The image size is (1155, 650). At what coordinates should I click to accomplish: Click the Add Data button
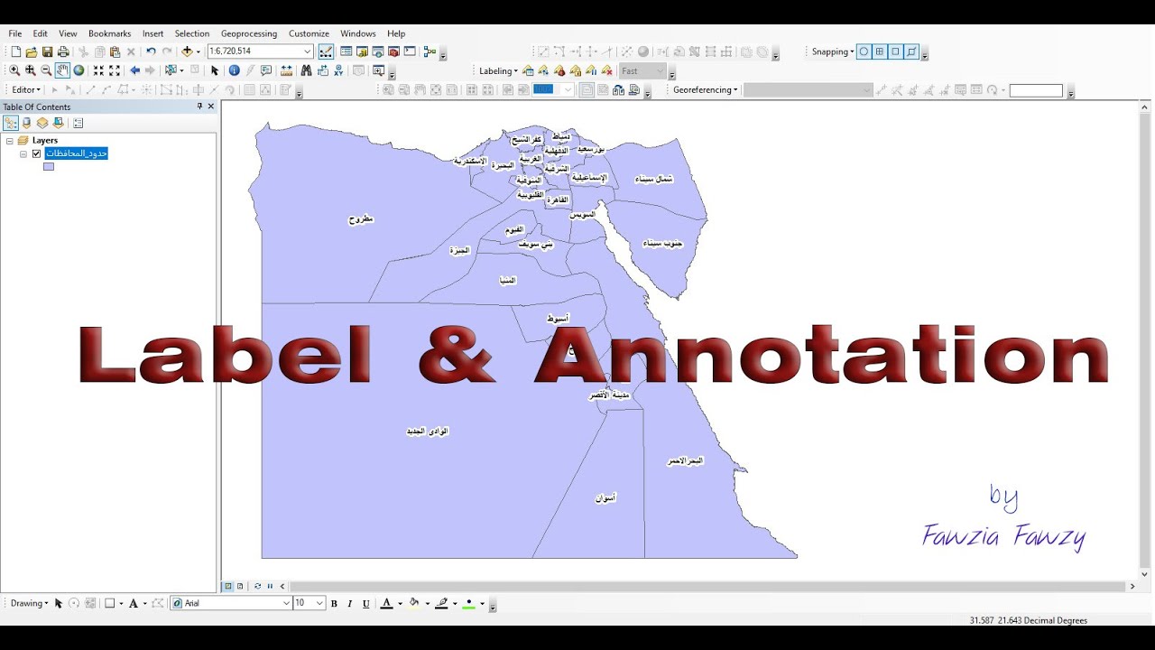pyautogui.click(x=188, y=51)
